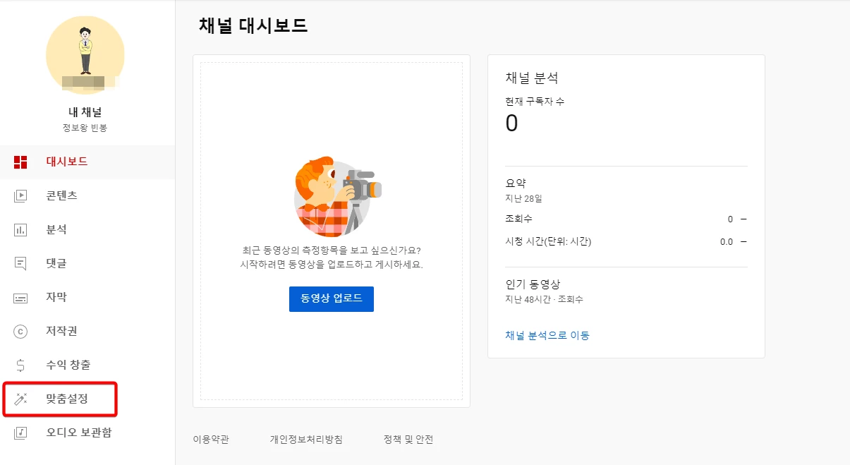Select the 대시보드 grid icon in sidebar
Image resolution: width=850 pixels, height=465 pixels.
pos(21,161)
